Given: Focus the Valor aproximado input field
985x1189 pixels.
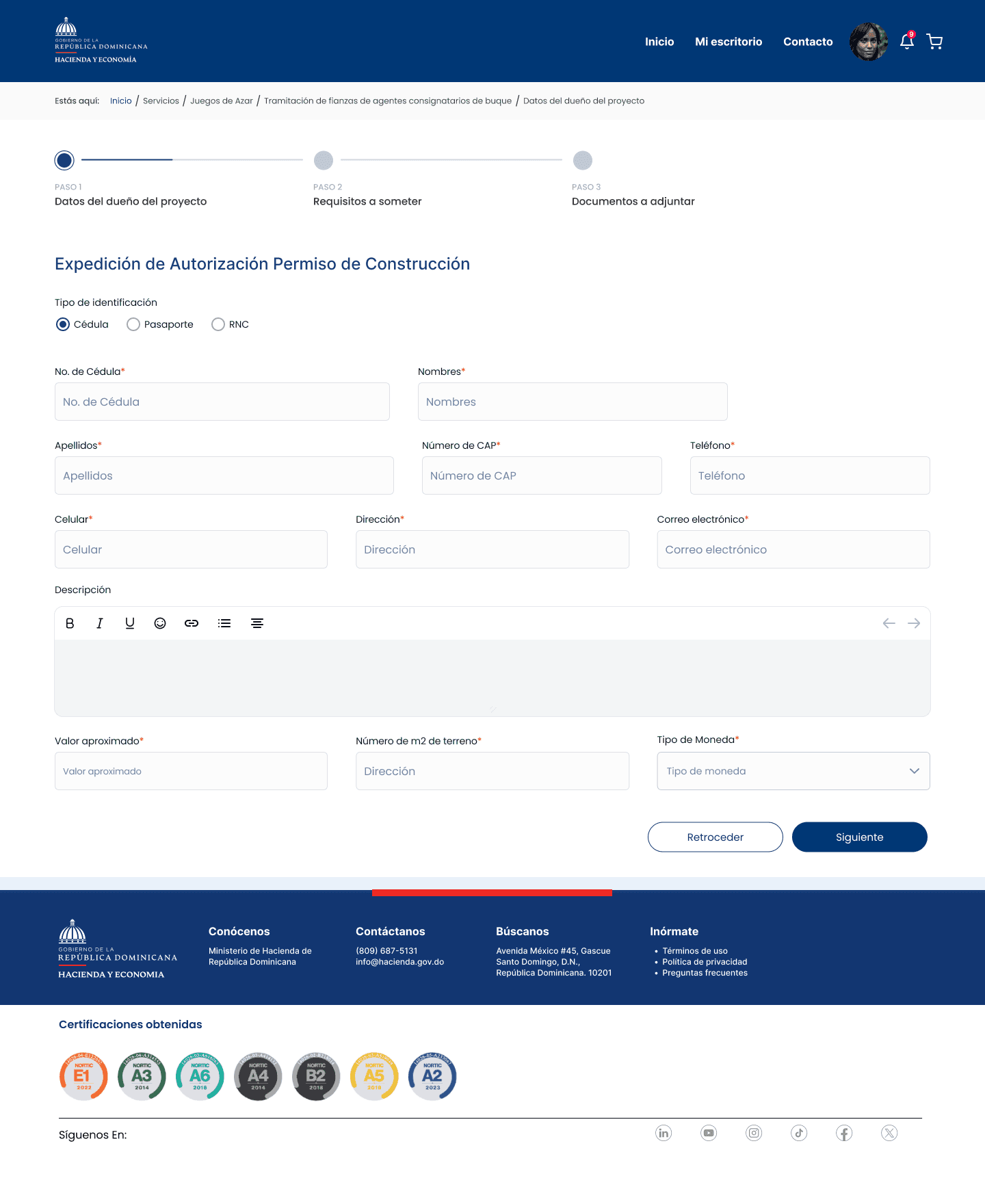Looking at the screenshot, I should tap(191, 771).
